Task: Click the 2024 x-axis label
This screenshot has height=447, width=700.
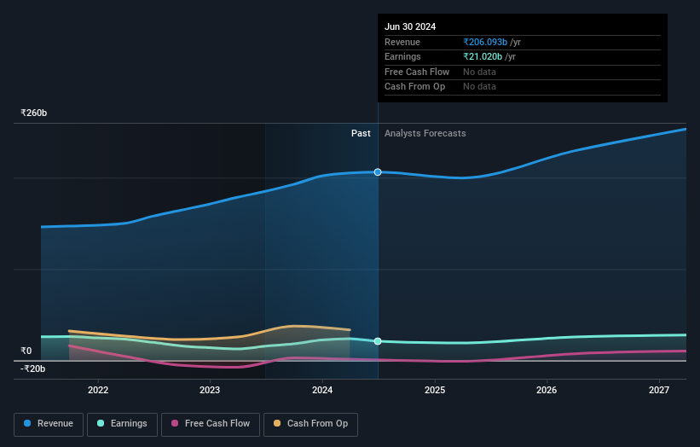Action: pos(322,390)
